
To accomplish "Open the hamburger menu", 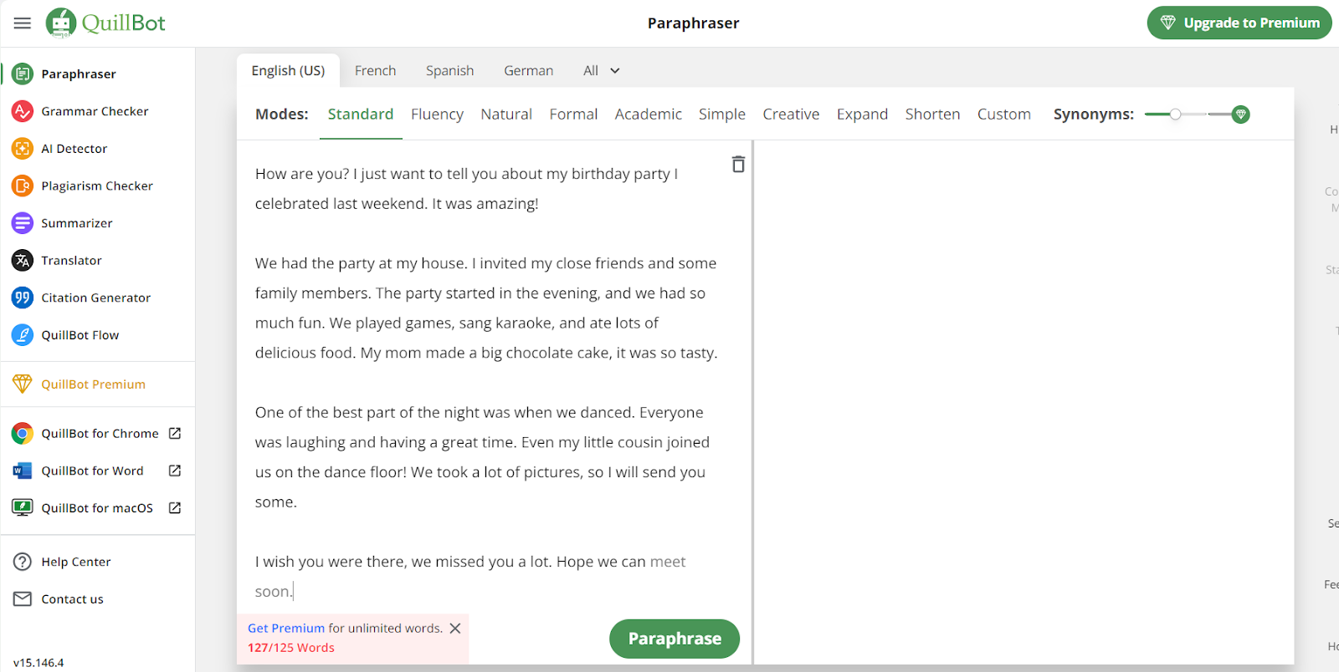I will tap(23, 23).
